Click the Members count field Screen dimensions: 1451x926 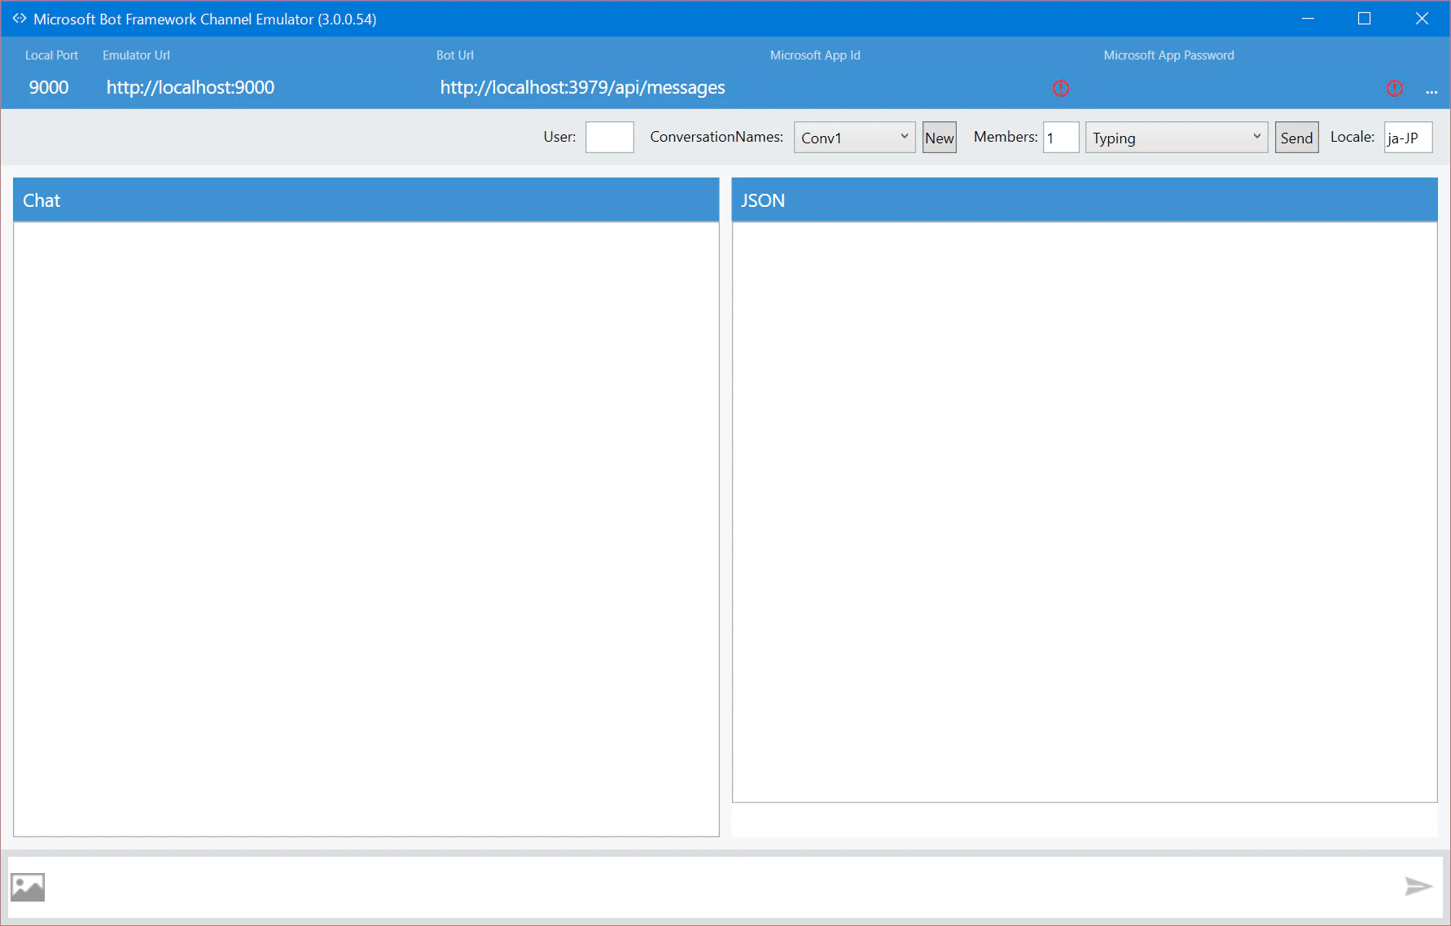pyautogui.click(x=1062, y=138)
